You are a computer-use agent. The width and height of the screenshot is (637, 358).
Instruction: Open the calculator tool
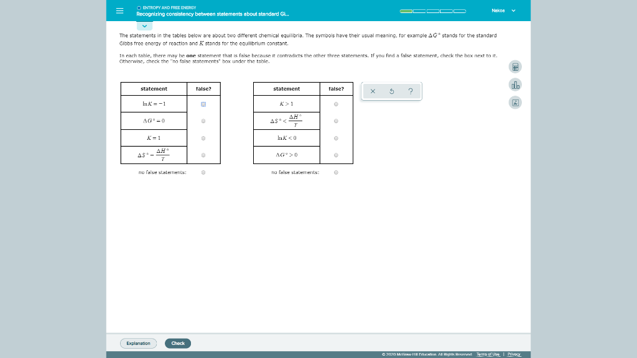click(515, 67)
